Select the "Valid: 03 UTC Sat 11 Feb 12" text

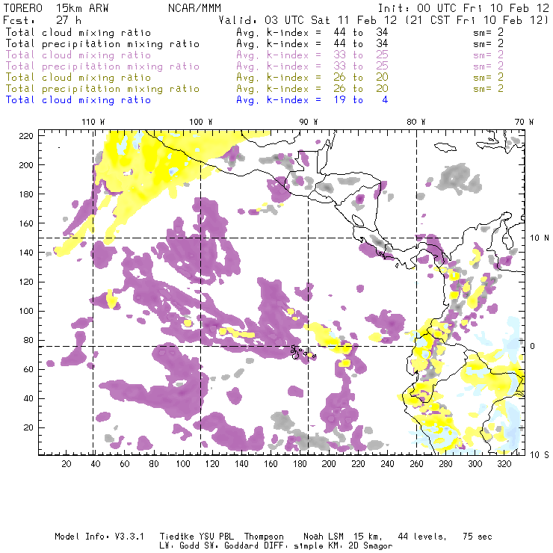click(x=309, y=19)
